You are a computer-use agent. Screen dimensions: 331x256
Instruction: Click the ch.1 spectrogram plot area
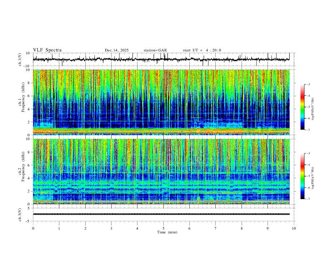(161, 102)
